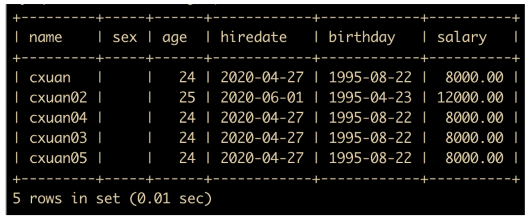Click the cxuan02 name cell
The image size is (528, 218).
58,97
